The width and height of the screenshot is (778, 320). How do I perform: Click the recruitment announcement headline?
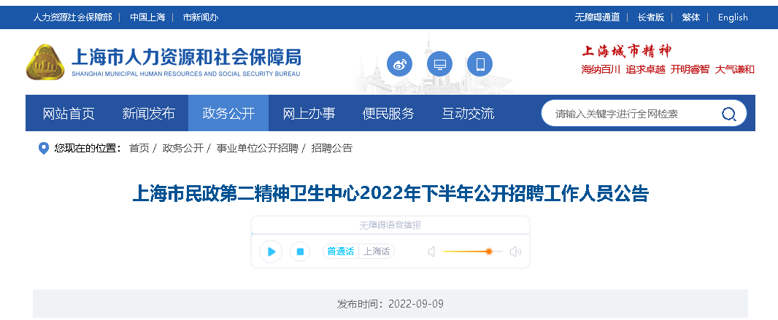click(x=390, y=194)
